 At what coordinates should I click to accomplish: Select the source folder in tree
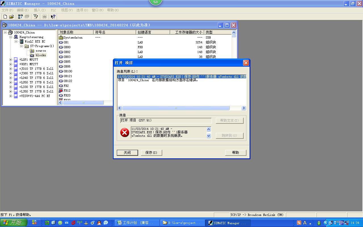(x=41, y=51)
